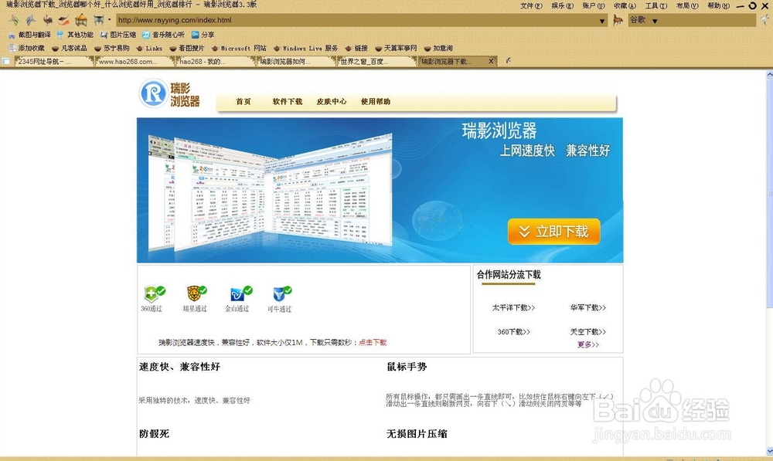Click the horse icon beside the address bar
This screenshot has height=461, width=773.
618,20
